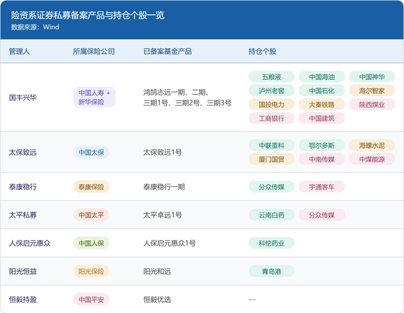This screenshot has width=404, height=313.
Task: Click the 数据来源：Wind subtitle
Action: [35, 27]
